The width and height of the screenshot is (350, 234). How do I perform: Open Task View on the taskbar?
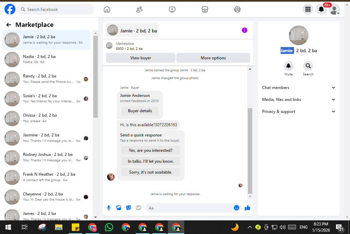[25, 227]
